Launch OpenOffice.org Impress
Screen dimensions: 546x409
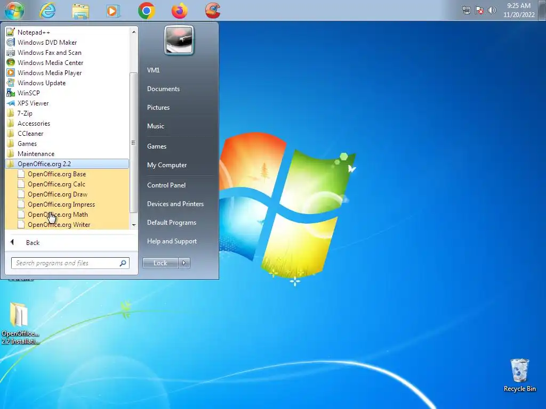click(x=67, y=204)
